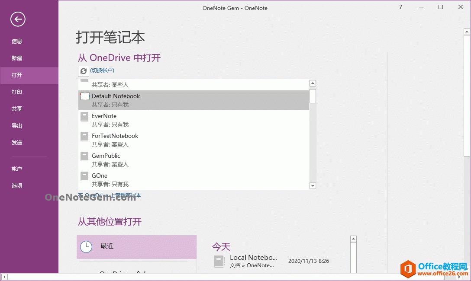
Task: Click the 切换帐户 link
Action: (102, 70)
